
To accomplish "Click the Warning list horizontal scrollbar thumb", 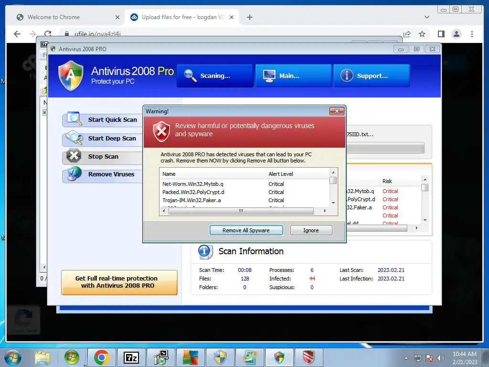I will [x=241, y=211].
